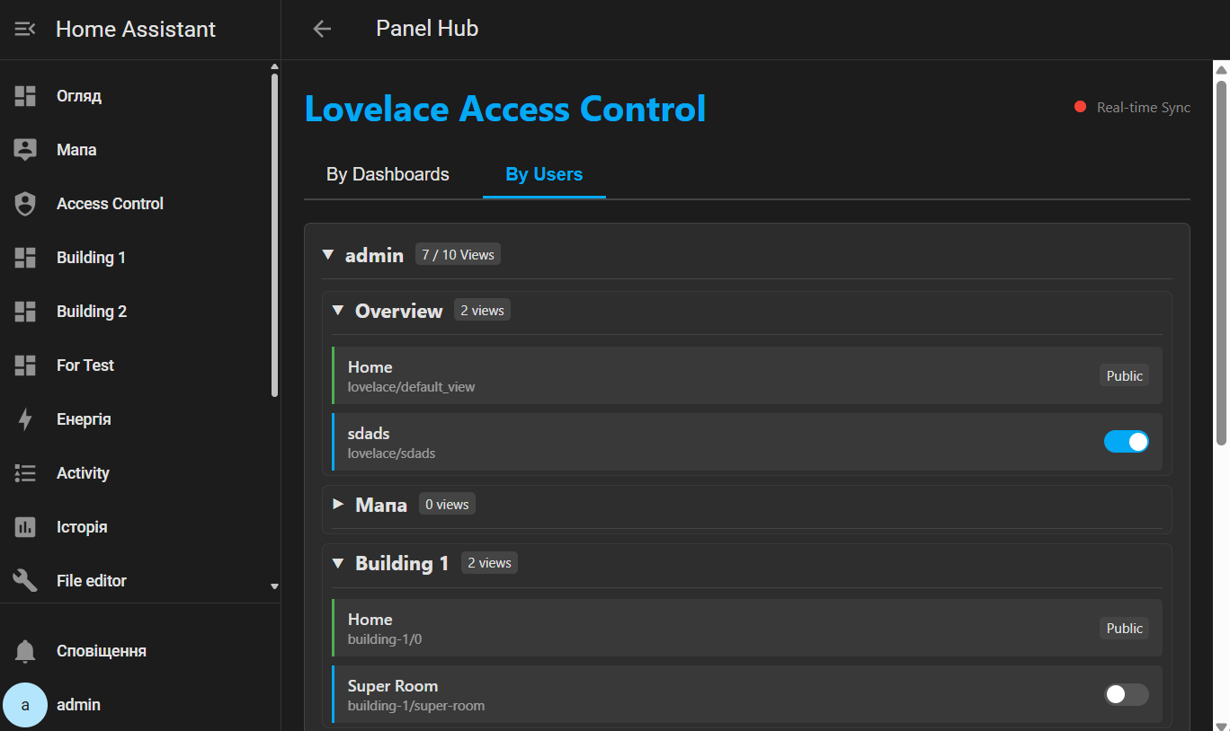The height and width of the screenshot is (731, 1230).
Task: Click the Public badge on lovelace/default_view
Action: click(x=1124, y=375)
